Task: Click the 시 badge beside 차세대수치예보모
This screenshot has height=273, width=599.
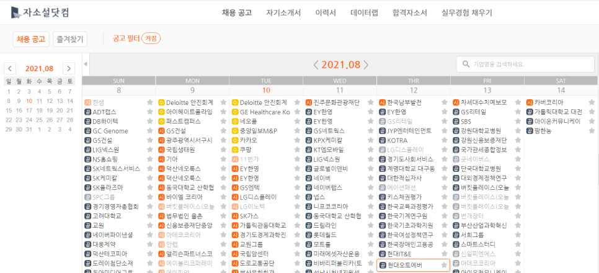Action: [x=456, y=102]
